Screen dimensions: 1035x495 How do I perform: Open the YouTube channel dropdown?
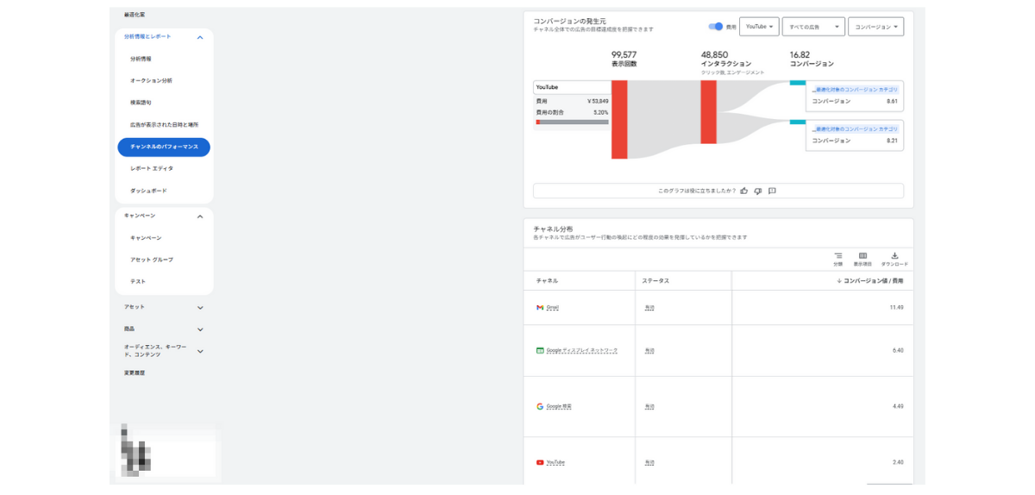click(759, 27)
